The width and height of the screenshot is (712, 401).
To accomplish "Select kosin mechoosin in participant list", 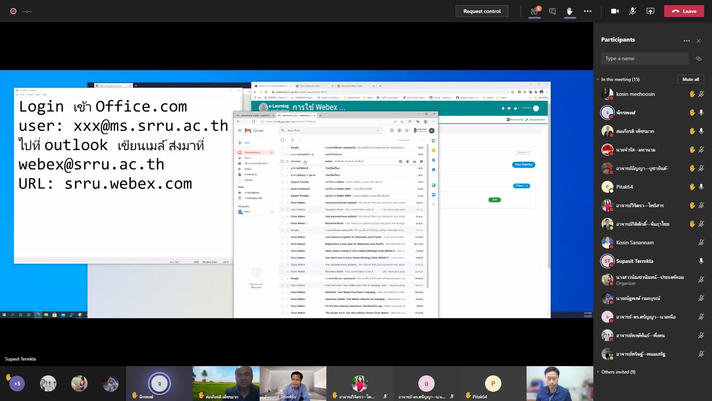I will 635,94.
